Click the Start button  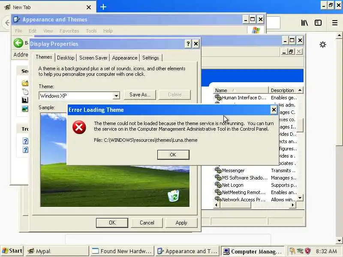(12, 251)
